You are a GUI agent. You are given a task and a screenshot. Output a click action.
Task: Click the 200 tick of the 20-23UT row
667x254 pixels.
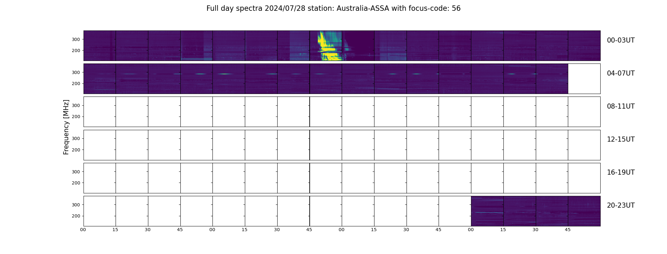tap(76, 216)
